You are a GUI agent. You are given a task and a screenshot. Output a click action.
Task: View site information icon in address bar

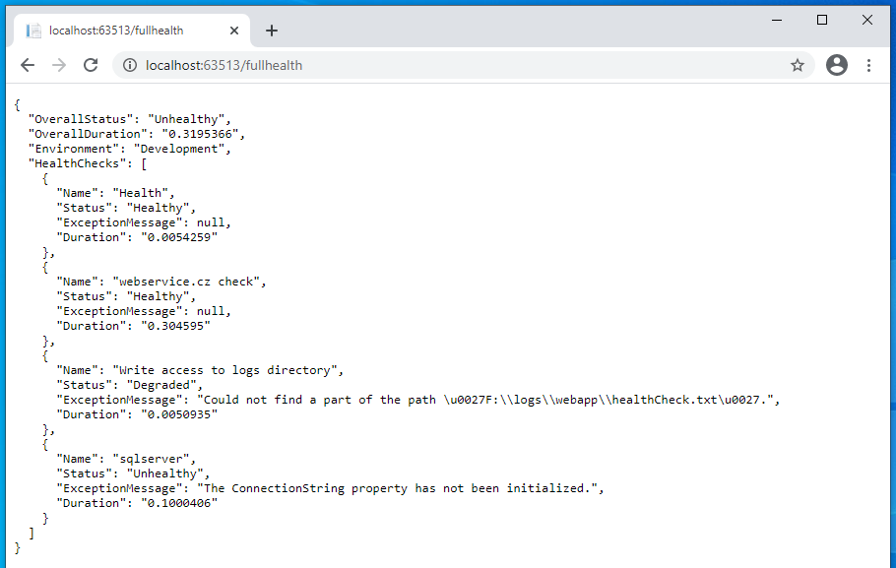click(x=130, y=65)
